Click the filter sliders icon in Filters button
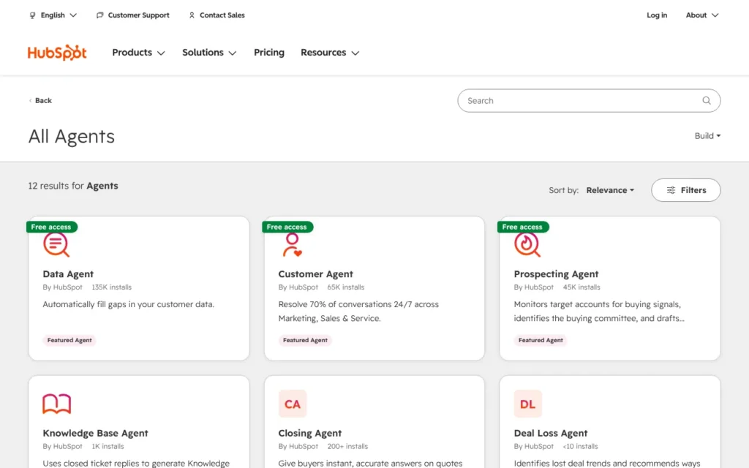This screenshot has width=749, height=468. [671, 190]
